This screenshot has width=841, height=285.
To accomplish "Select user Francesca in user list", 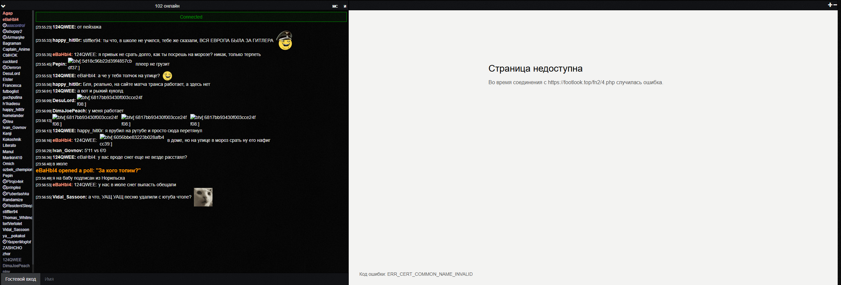I will coord(12,85).
